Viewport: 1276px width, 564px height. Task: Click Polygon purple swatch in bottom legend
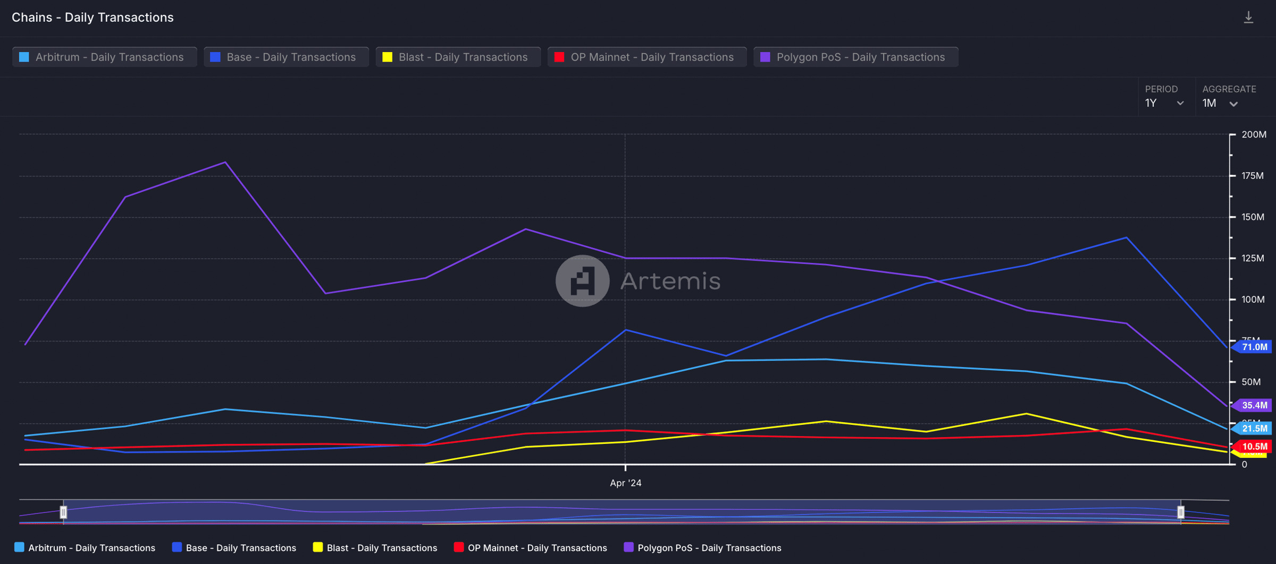[628, 547]
